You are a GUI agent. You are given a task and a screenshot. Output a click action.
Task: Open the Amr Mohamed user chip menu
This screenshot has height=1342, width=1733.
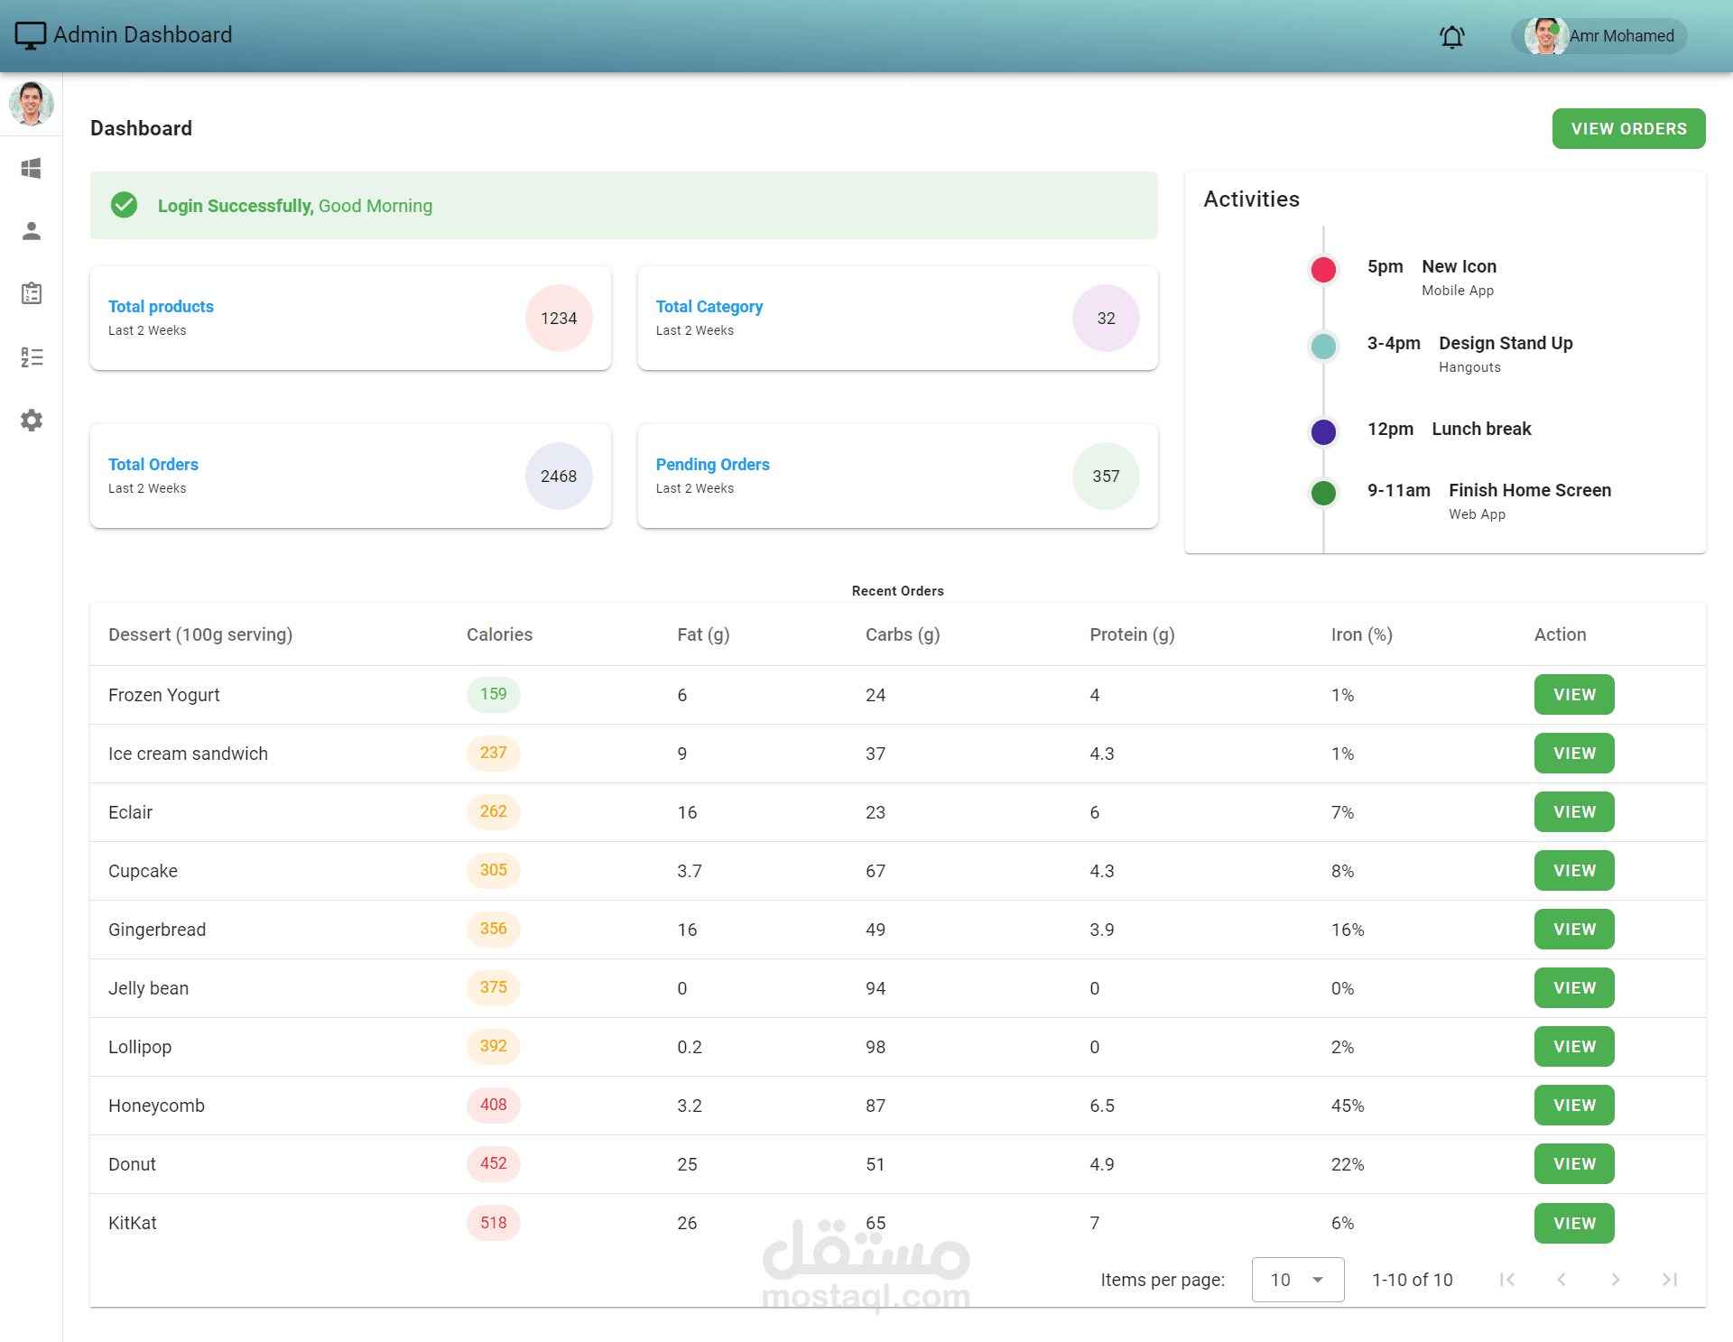point(1599,36)
